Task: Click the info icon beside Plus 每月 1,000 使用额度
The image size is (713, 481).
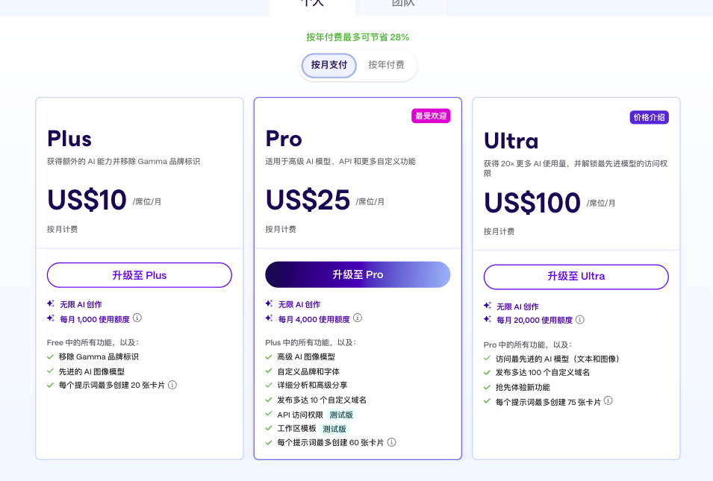Action: click(137, 318)
